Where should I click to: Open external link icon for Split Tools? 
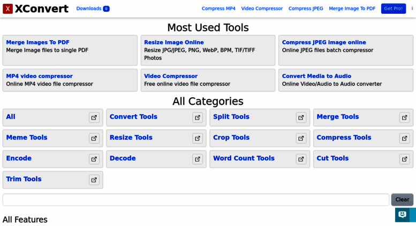(x=301, y=118)
